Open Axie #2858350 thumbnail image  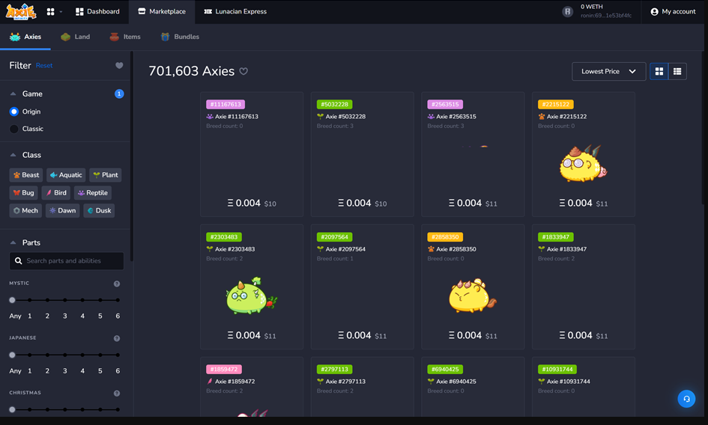472,296
